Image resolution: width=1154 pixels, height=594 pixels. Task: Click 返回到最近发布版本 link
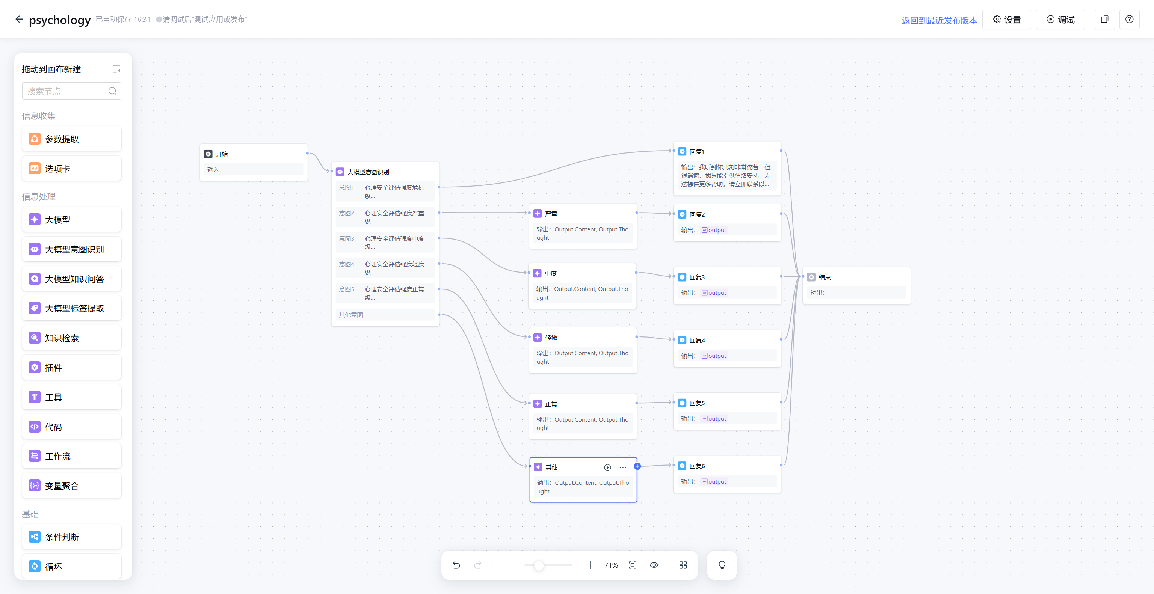tap(939, 20)
